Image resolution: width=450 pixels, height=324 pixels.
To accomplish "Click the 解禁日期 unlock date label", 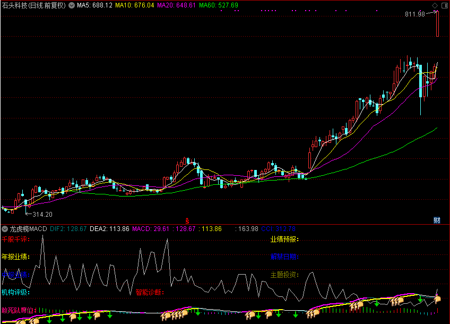I will (284, 257).
